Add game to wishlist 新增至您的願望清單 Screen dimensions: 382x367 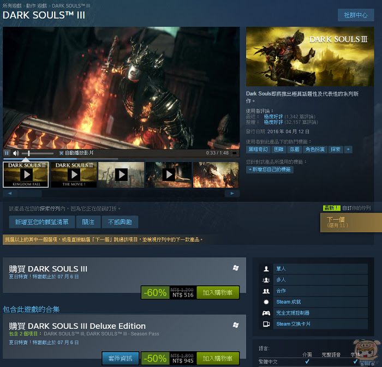click(42, 222)
